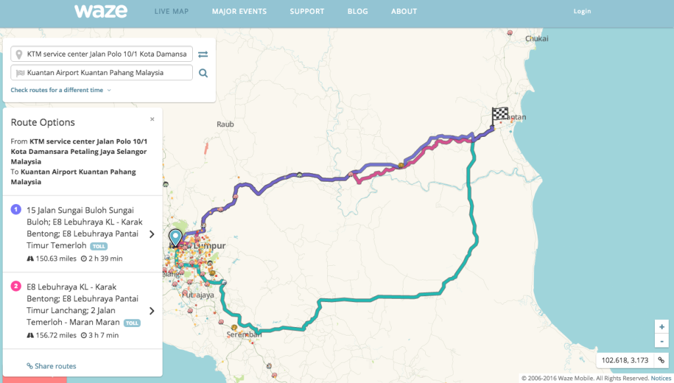Go to the Support page
The height and width of the screenshot is (383, 674).
point(307,12)
